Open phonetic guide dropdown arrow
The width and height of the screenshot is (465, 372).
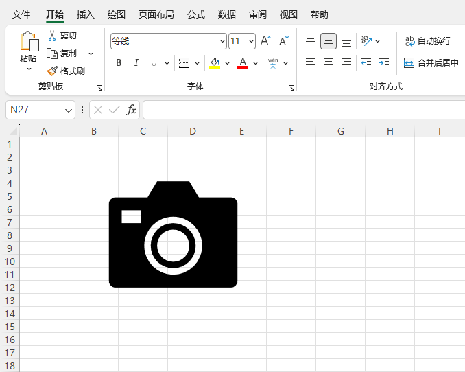tap(286, 63)
